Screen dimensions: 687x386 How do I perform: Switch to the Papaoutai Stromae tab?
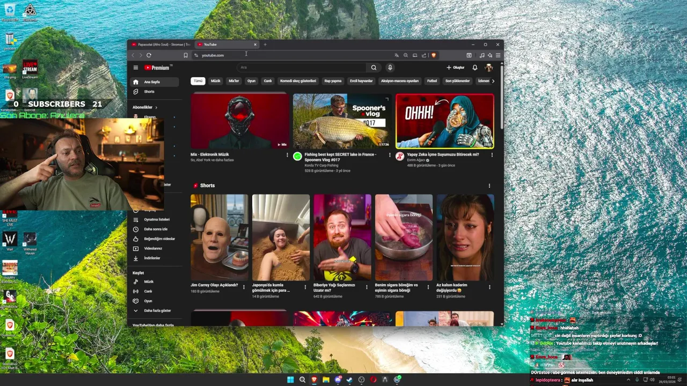160,44
